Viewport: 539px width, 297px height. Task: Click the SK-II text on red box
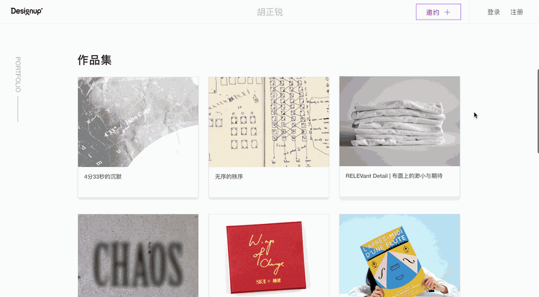261,281
